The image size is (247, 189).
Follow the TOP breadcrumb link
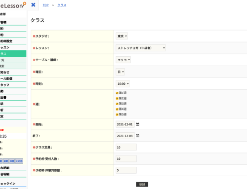45,5
